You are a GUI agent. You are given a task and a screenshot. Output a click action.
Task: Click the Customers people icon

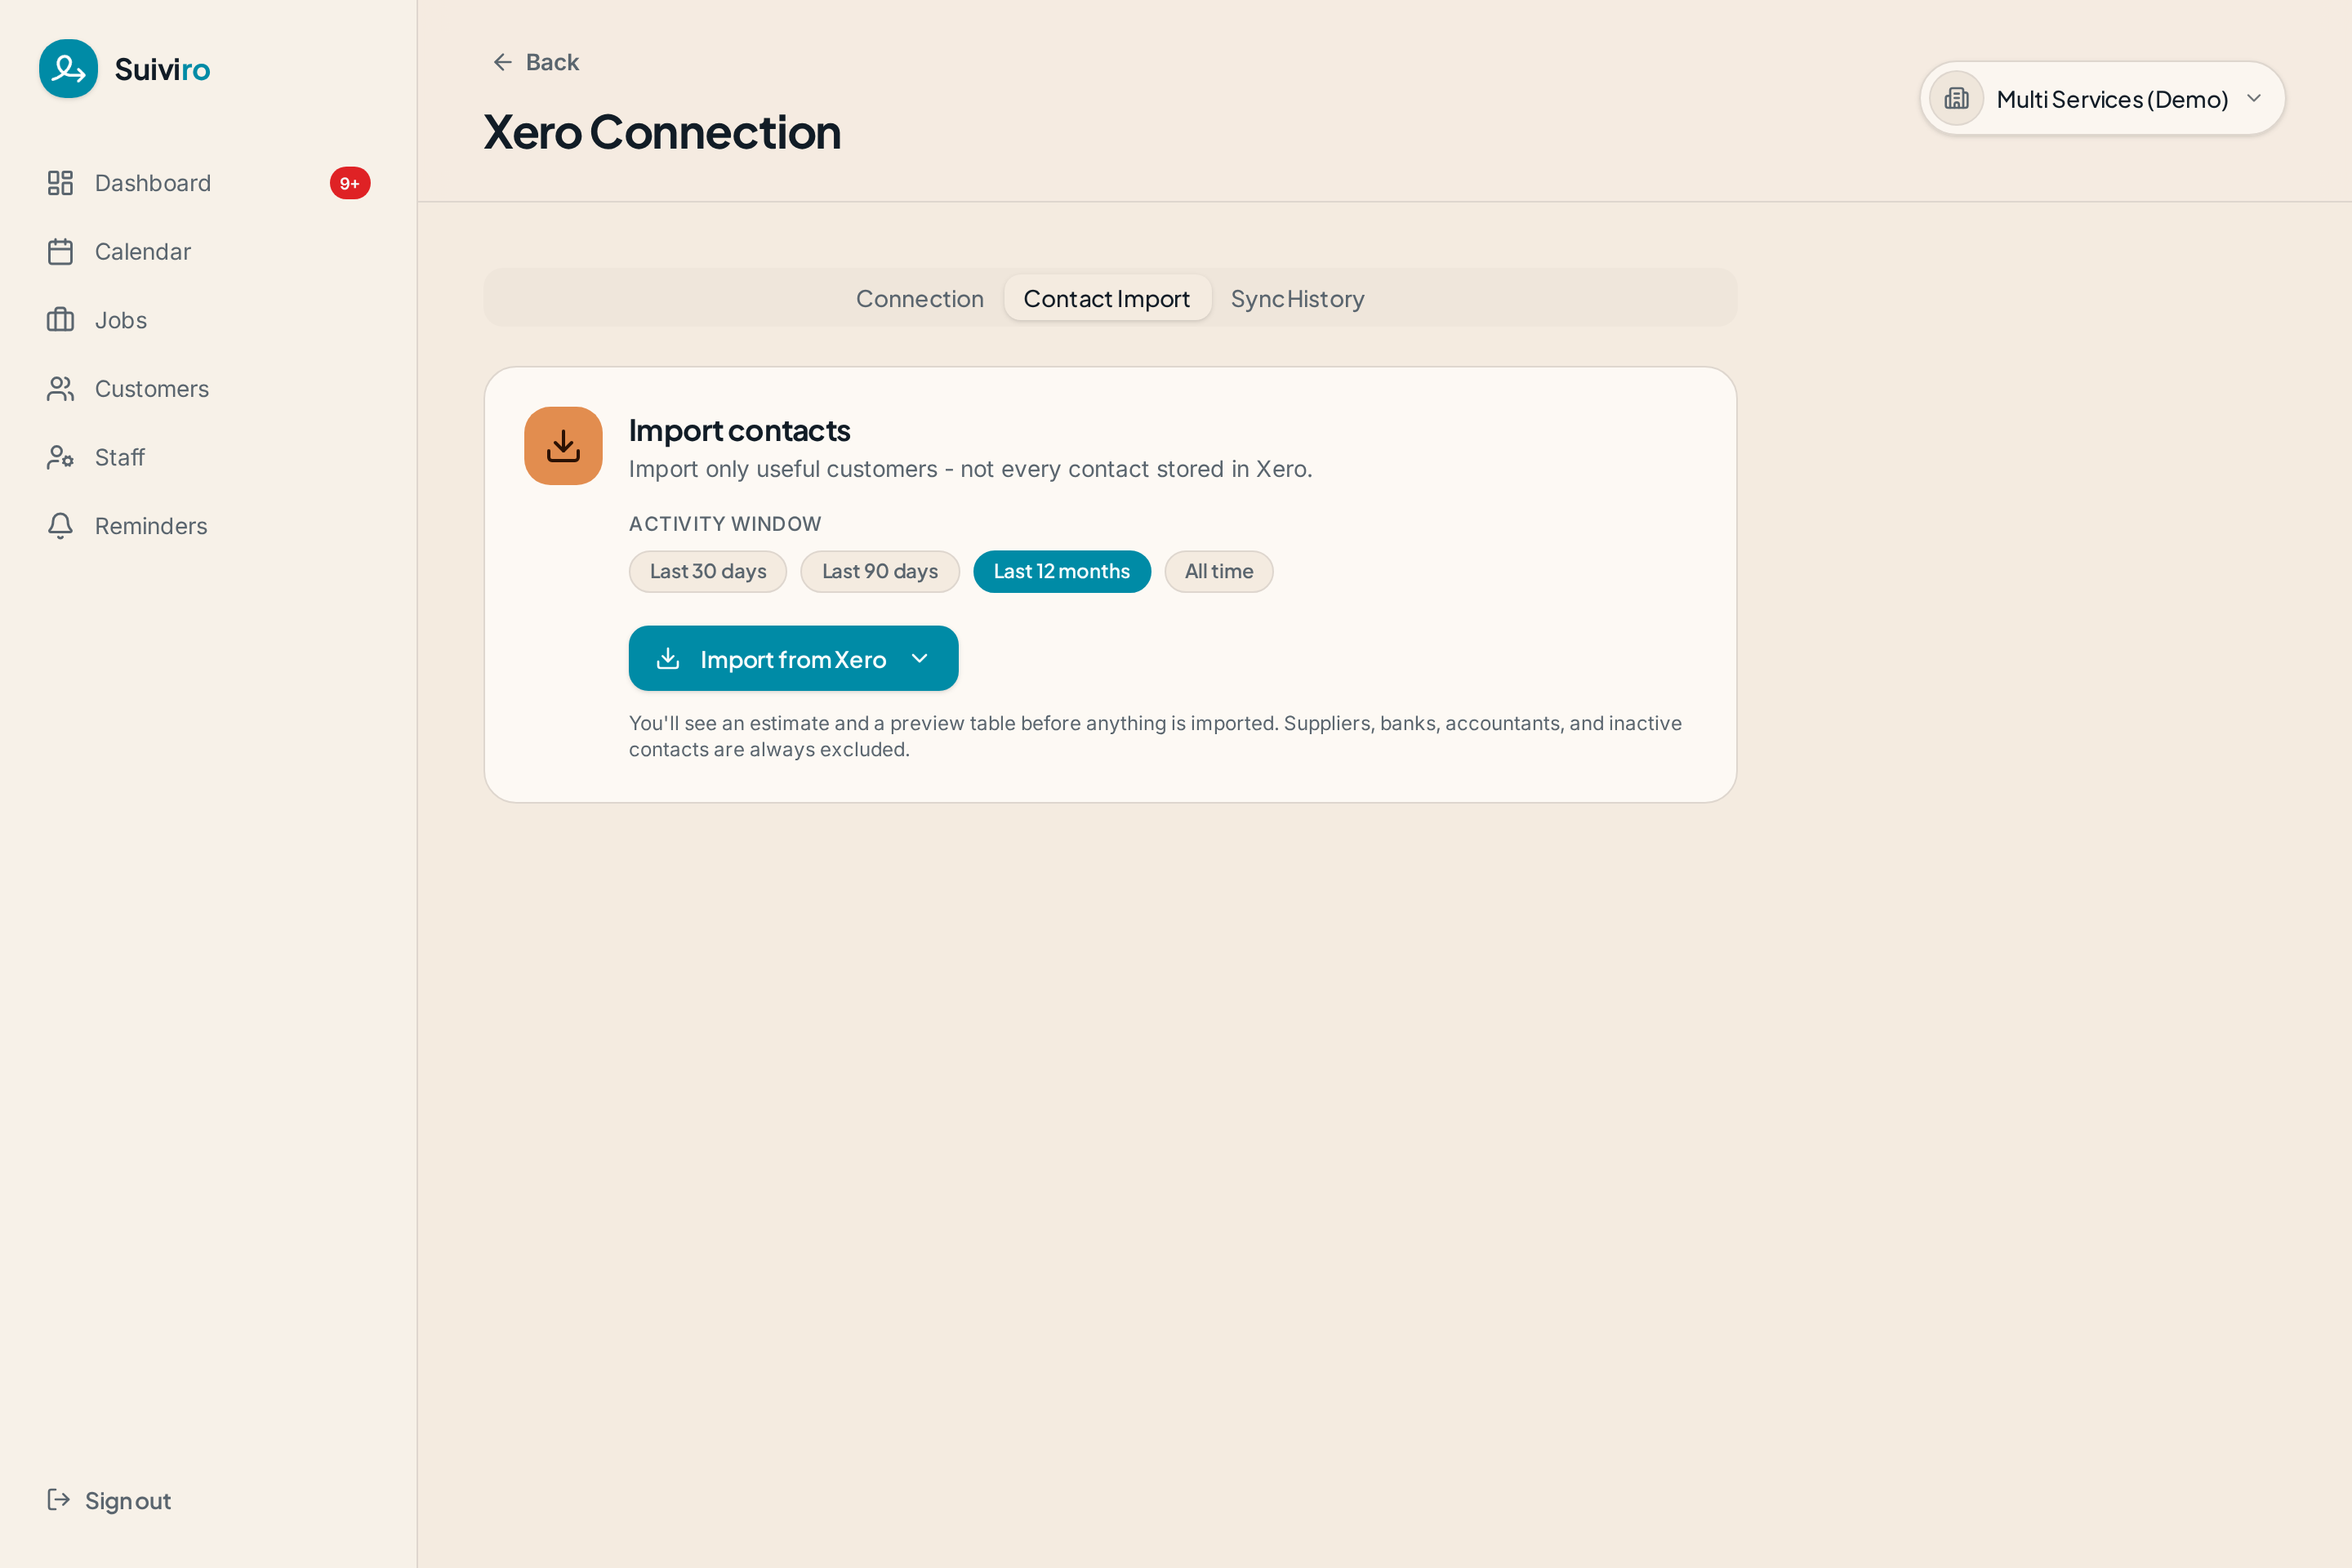[60, 389]
